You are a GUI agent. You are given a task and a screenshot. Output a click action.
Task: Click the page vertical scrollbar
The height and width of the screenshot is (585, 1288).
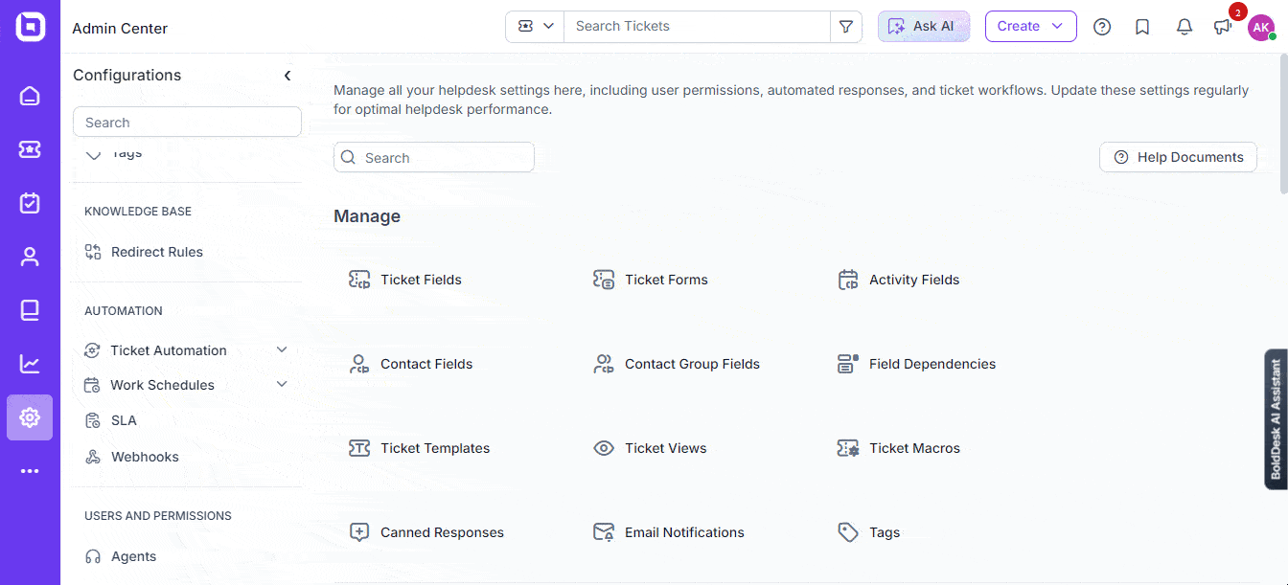(x=1283, y=124)
